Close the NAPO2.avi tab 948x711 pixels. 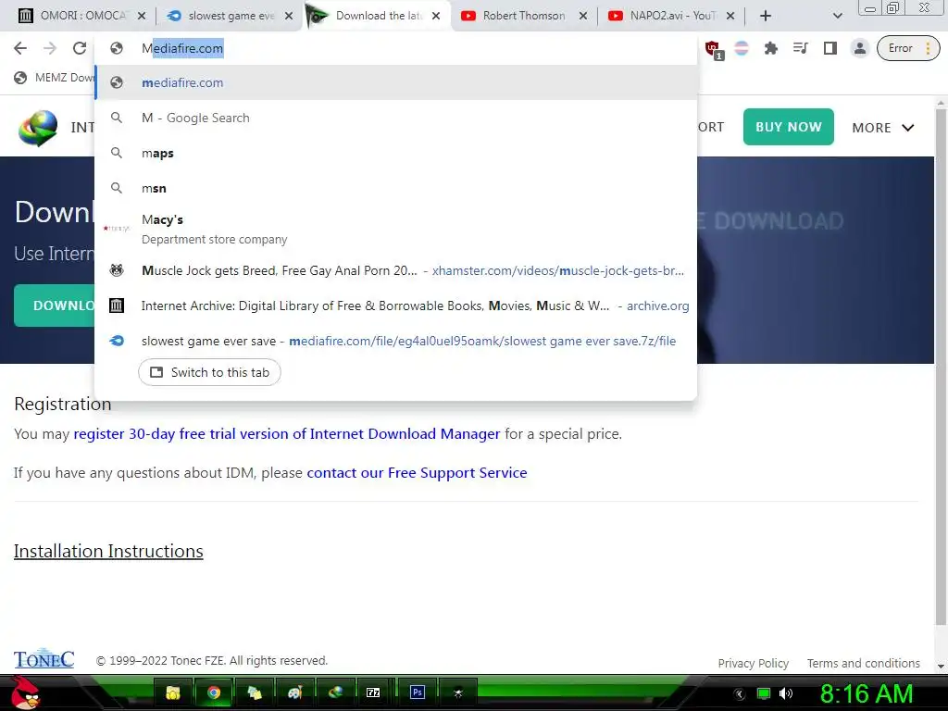click(x=730, y=17)
